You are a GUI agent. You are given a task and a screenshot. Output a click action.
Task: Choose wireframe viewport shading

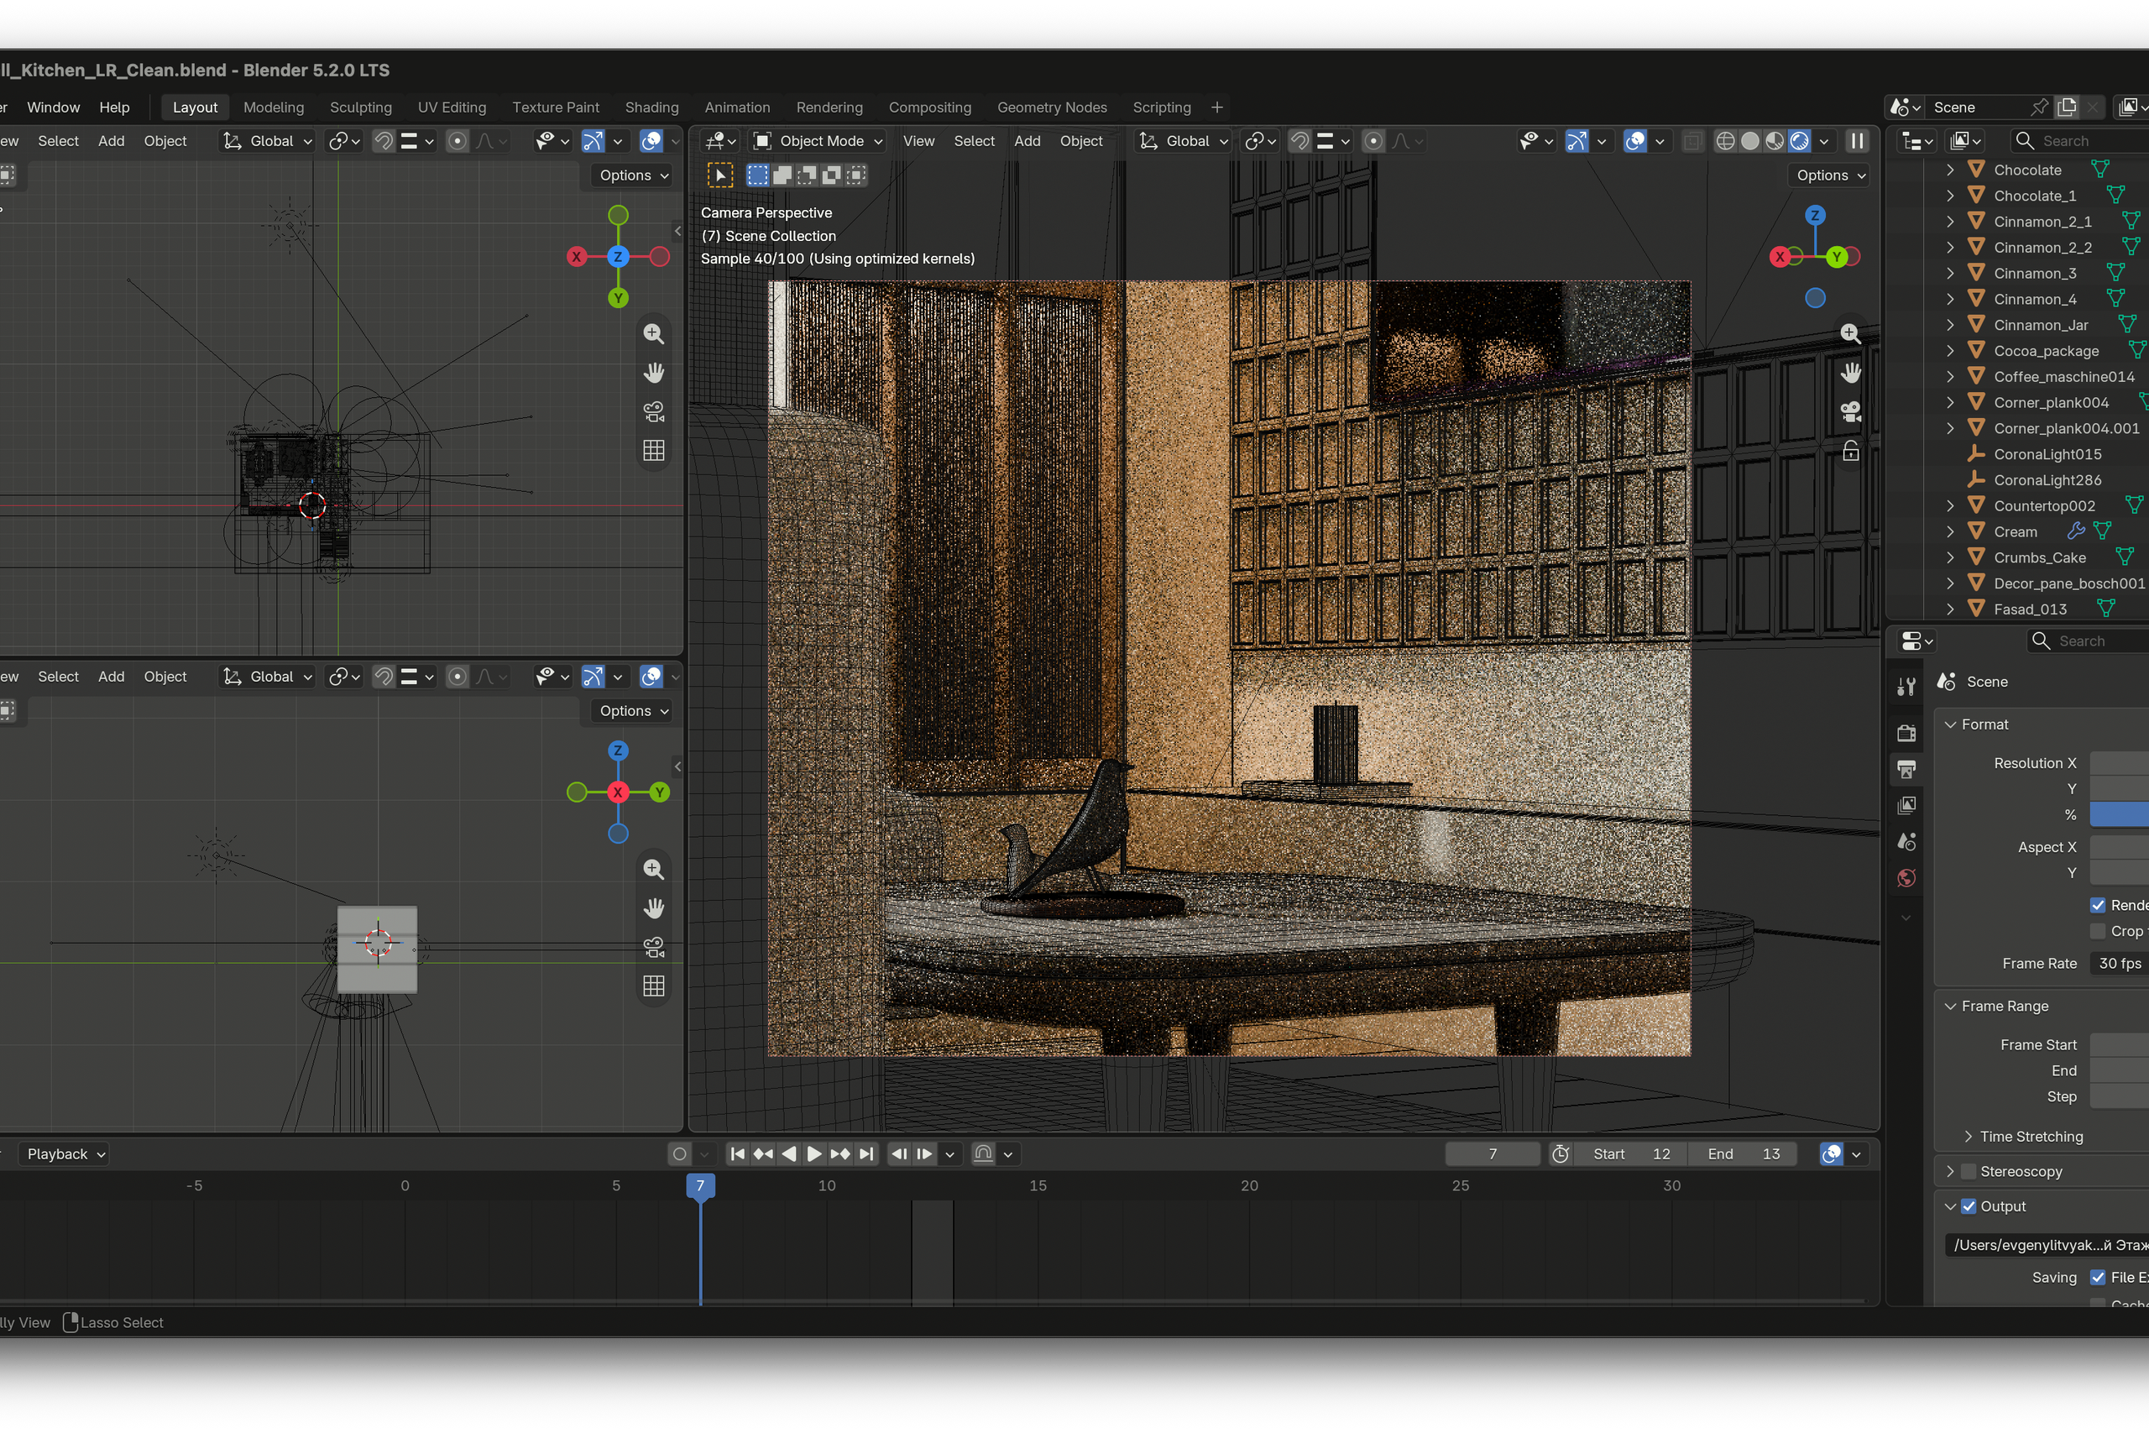coord(1725,141)
